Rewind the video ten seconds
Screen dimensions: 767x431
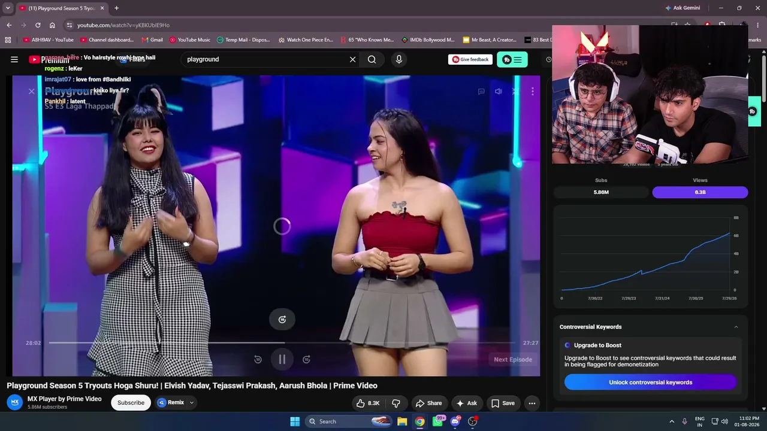coord(258,359)
